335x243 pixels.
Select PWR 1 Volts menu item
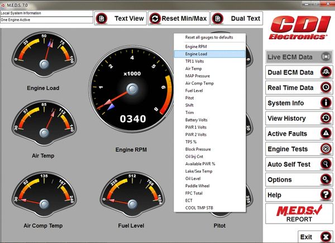(x=210, y=127)
